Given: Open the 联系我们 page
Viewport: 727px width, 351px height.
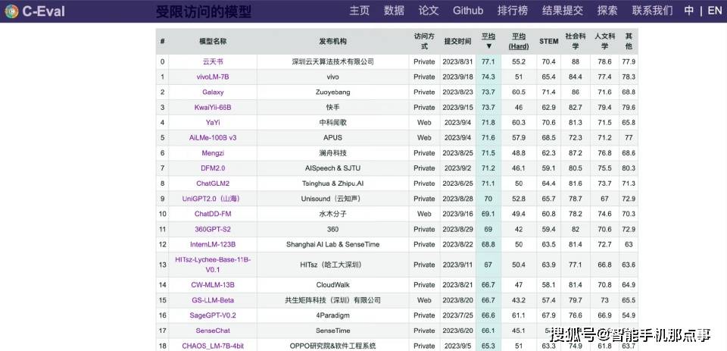Looking at the screenshot, I should (x=652, y=11).
